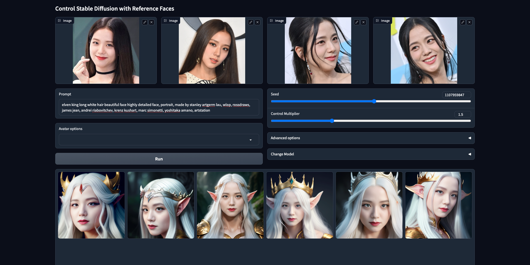This screenshot has height=265, width=530.
Task: Open second generated image with silver tiara
Action: click(x=161, y=205)
